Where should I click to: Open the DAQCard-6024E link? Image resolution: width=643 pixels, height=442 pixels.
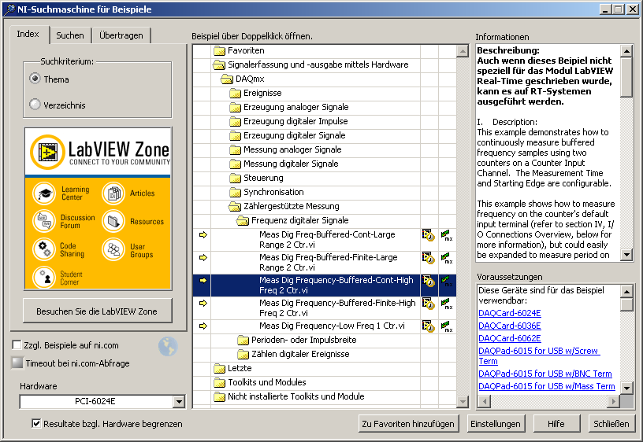(510, 313)
